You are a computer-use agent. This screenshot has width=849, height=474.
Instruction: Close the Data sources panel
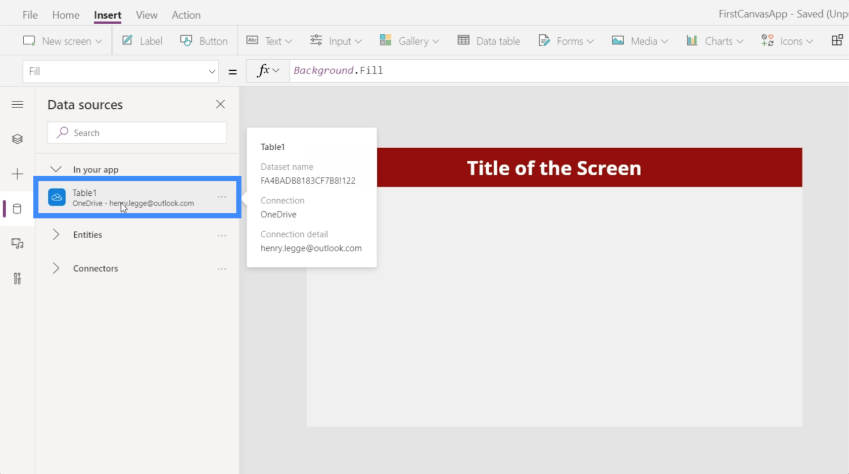(x=220, y=104)
